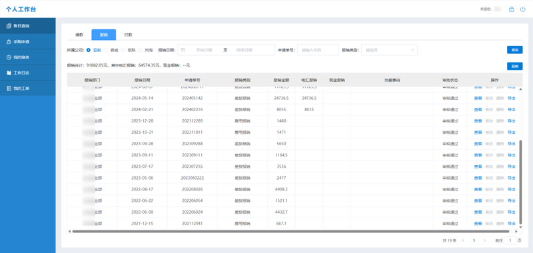533x253 pixels.
Task: Click the 报销日期 column header
Action: coord(142,81)
